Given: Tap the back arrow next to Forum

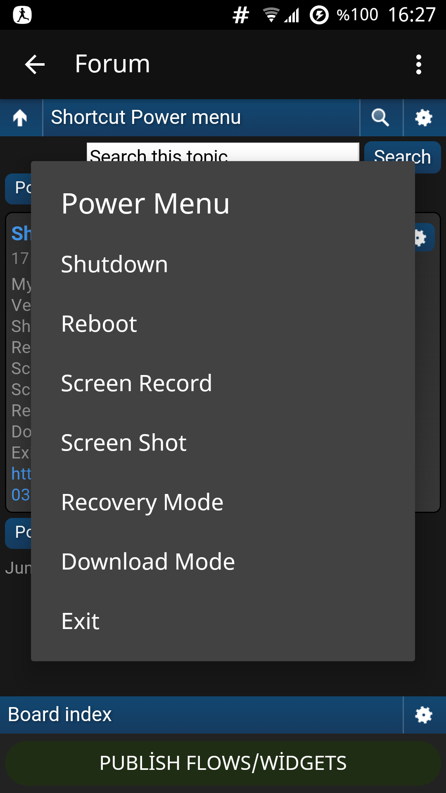Looking at the screenshot, I should point(35,64).
